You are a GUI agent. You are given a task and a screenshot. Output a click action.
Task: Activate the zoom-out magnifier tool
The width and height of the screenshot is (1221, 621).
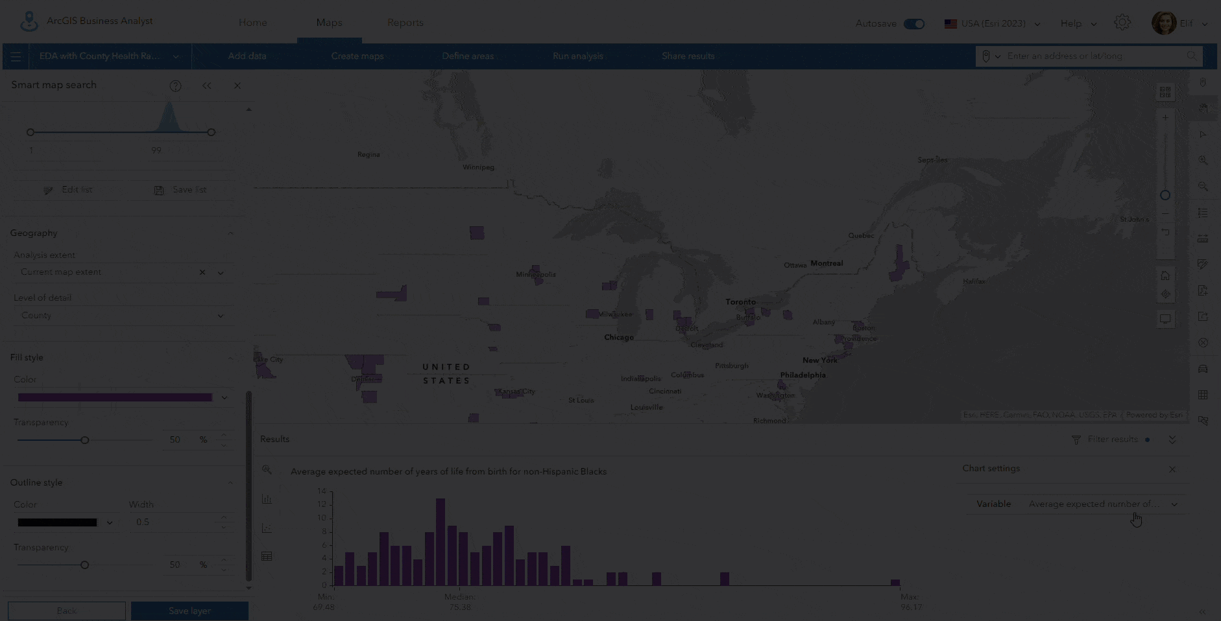tap(1203, 186)
